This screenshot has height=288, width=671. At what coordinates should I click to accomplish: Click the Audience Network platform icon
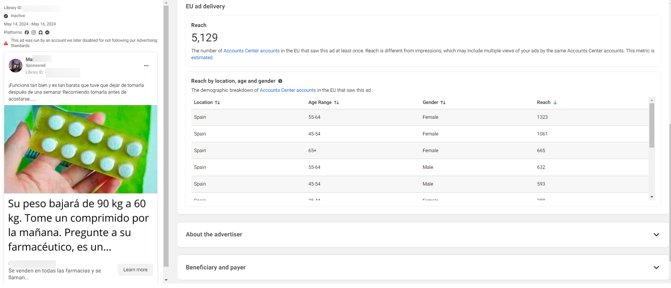click(41, 33)
